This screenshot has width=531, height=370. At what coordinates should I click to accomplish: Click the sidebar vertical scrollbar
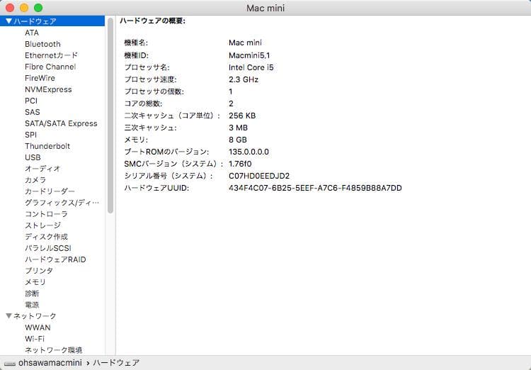110,113
